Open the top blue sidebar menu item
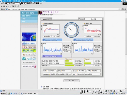127x95 pixels. (29, 13)
